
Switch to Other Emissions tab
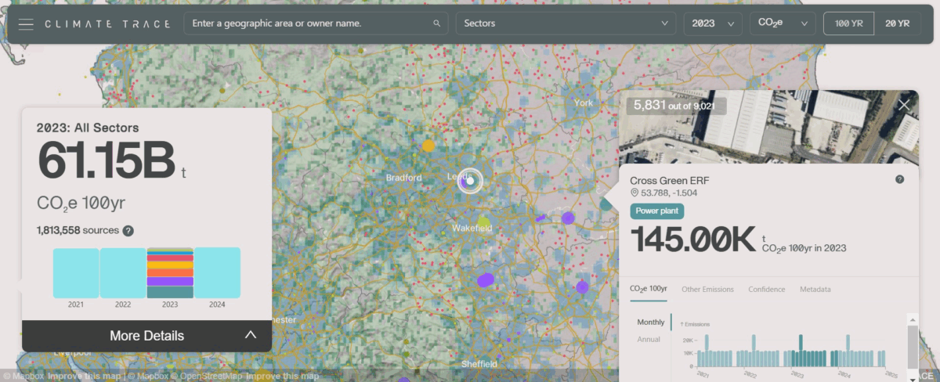pyautogui.click(x=707, y=290)
